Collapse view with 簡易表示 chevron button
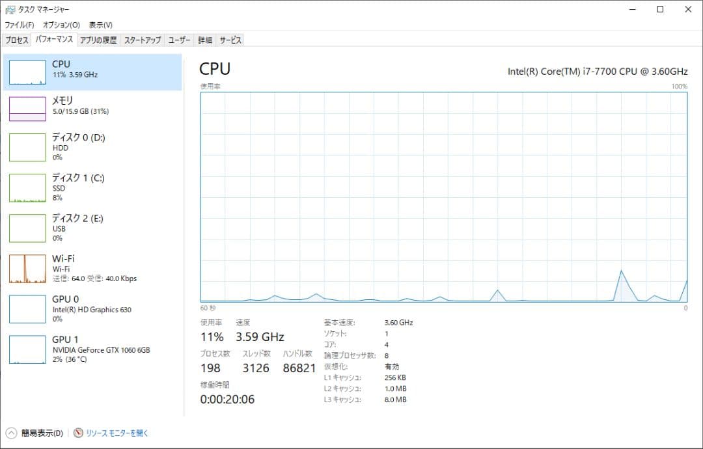Image resolution: width=703 pixels, height=449 pixels. [x=11, y=433]
